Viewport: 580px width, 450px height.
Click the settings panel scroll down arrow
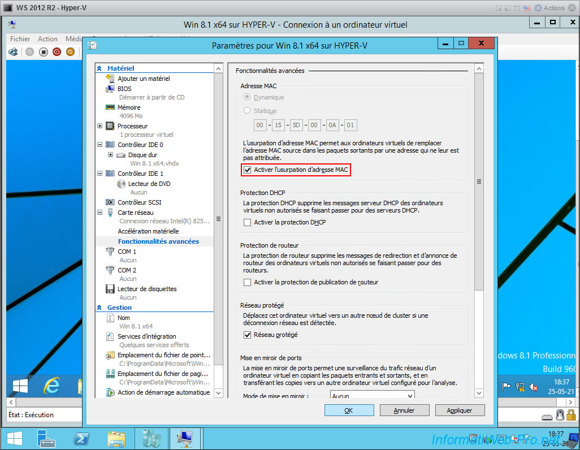point(479,393)
